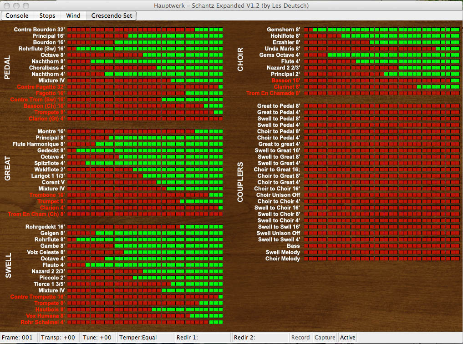Image resolution: width=463 pixels, height=344 pixels.
Task: Toggle the Active indicator in status bar
Action: 348,338
